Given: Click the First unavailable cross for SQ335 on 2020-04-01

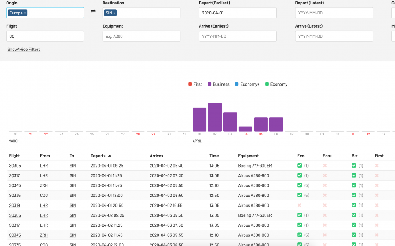Looking at the screenshot, I should point(377,196).
